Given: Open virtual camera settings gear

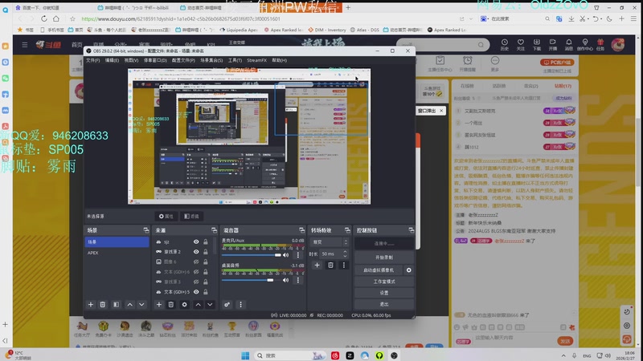Looking at the screenshot, I should tap(409, 270).
